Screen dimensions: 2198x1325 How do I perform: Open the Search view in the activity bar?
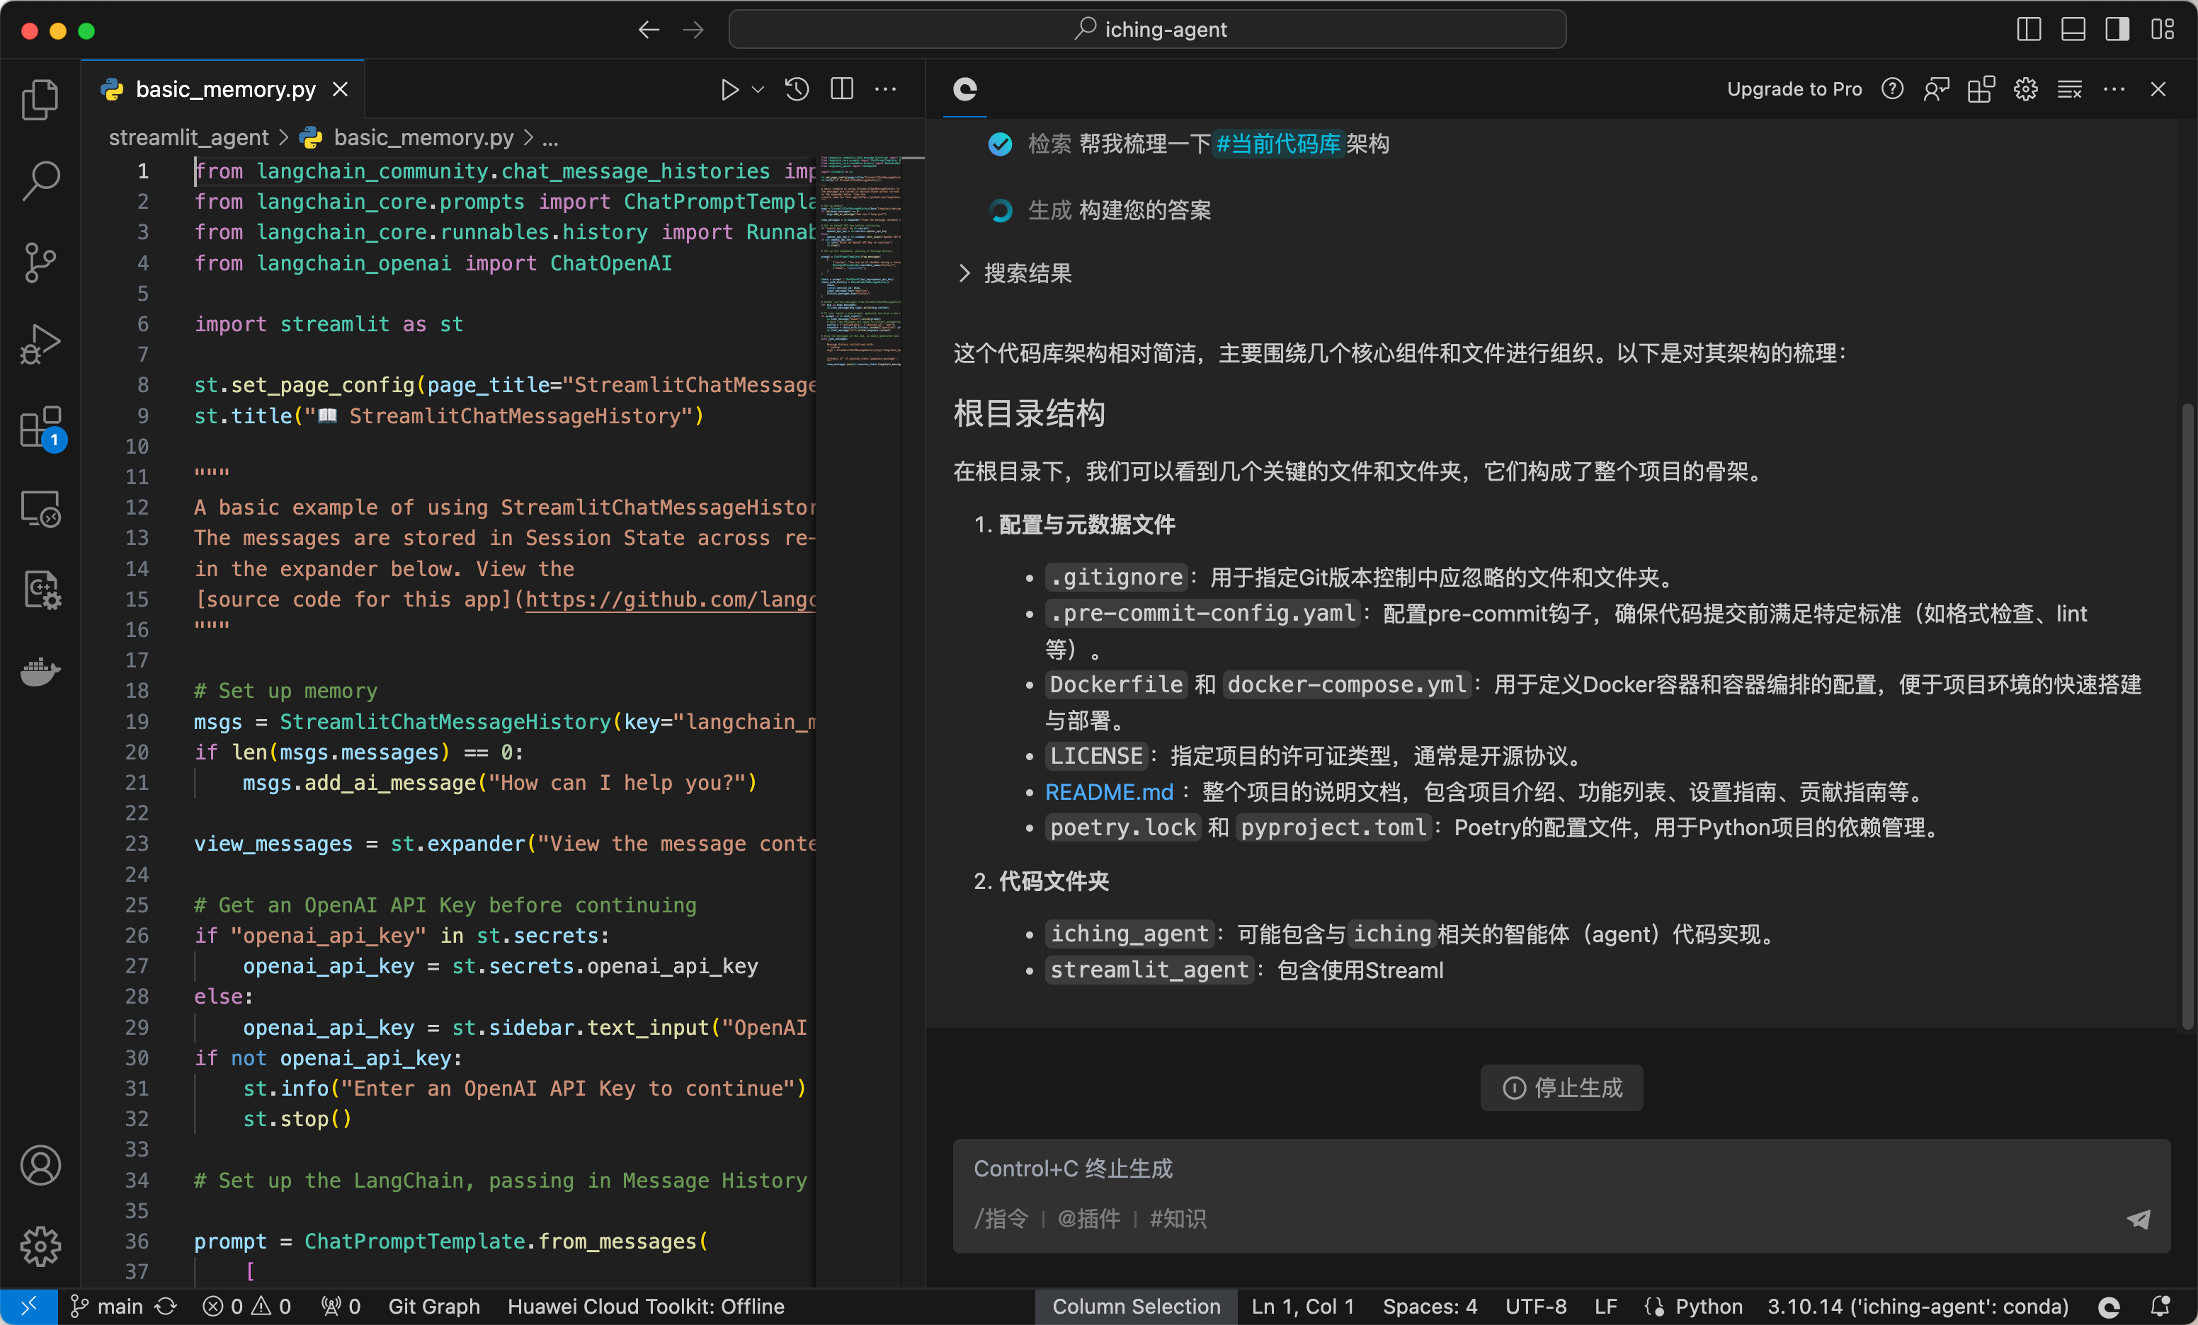(x=40, y=181)
